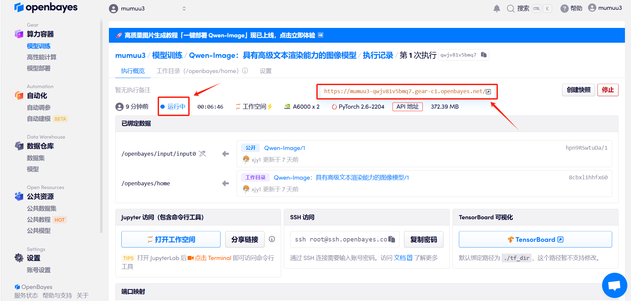Open the 文档 link in SSH section
The width and height of the screenshot is (631, 301).
click(403, 258)
